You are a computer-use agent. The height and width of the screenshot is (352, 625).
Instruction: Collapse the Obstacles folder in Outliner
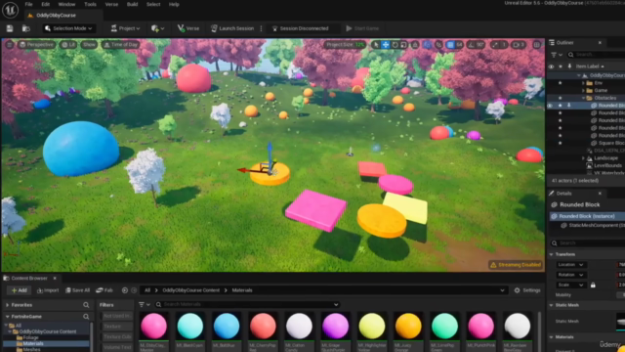point(584,98)
